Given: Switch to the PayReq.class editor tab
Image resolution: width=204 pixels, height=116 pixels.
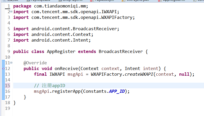Looking at the screenshot, I should point(38,1).
